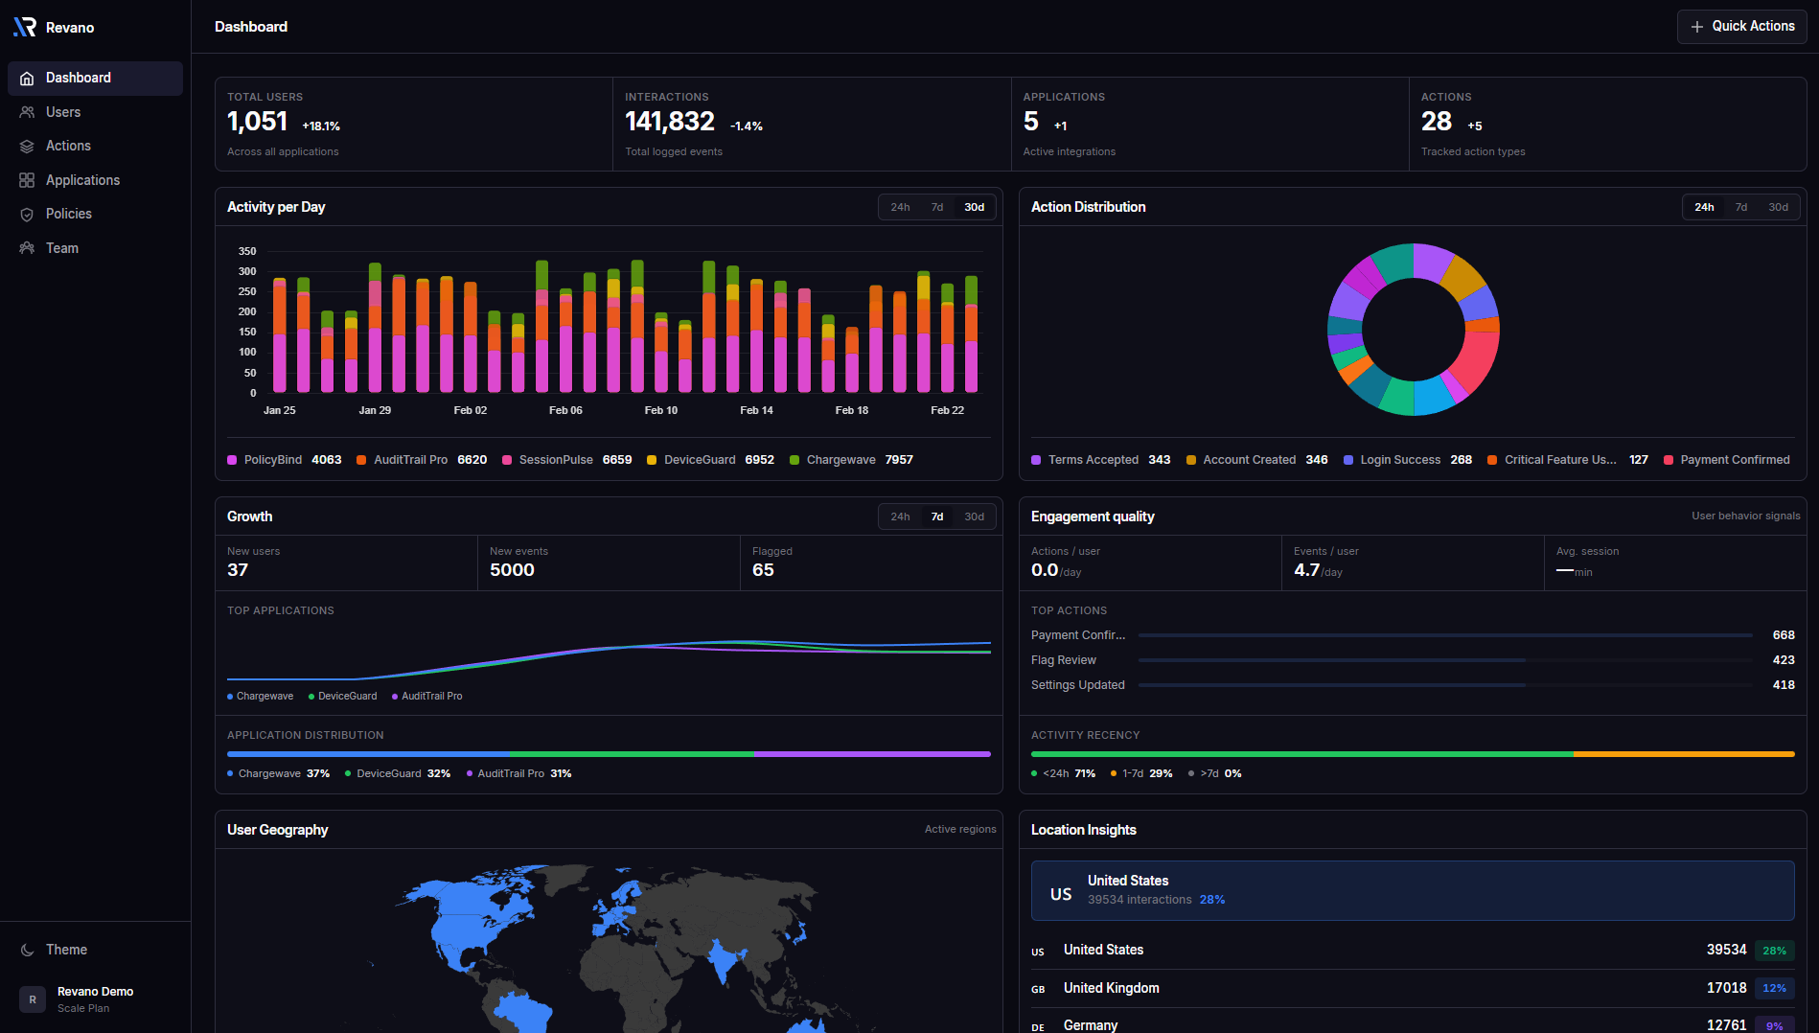Click the Dashboard page title

pyautogui.click(x=251, y=26)
